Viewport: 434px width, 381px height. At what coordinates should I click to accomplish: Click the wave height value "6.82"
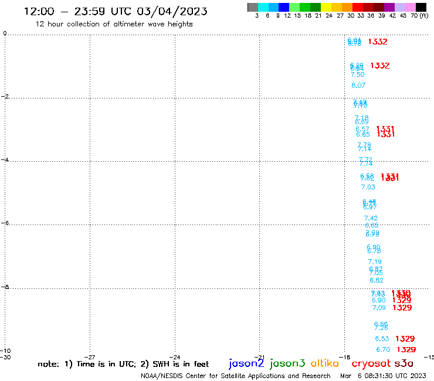(377, 280)
